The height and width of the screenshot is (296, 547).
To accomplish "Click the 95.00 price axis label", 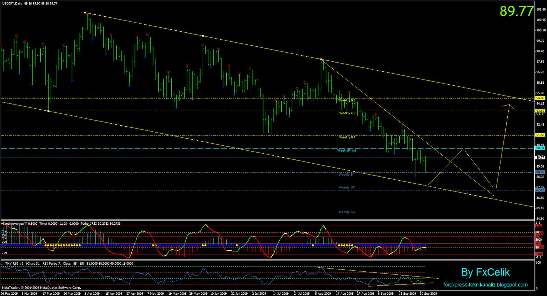I will (x=541, y=93).
